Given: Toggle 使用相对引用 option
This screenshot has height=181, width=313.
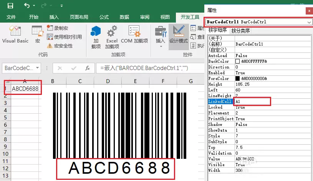Looking at the screenshot, I should click(64, 37).
